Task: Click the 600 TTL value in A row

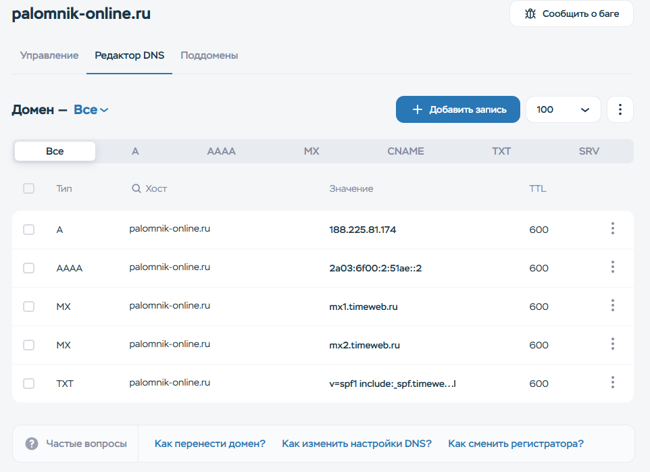Action: (539, 230)
